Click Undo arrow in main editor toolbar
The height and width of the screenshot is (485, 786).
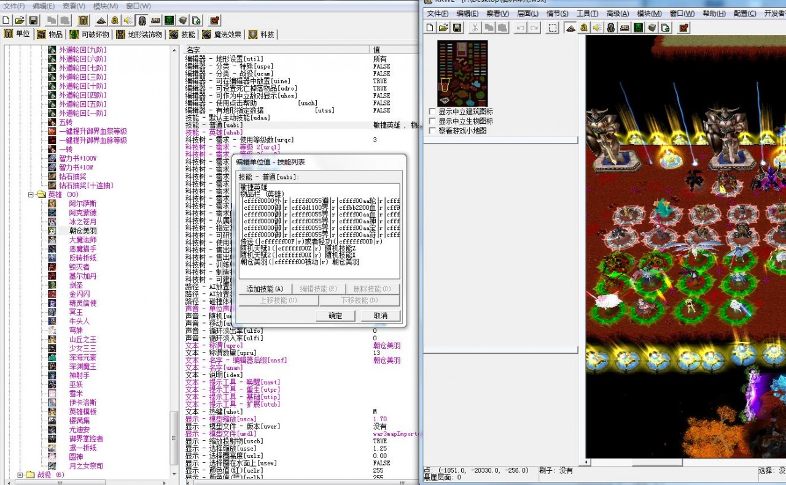click(521, 28)
